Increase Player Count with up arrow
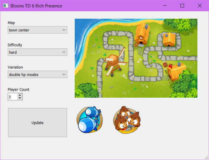Viewport: 209px width, 160px height. [20, 95]
